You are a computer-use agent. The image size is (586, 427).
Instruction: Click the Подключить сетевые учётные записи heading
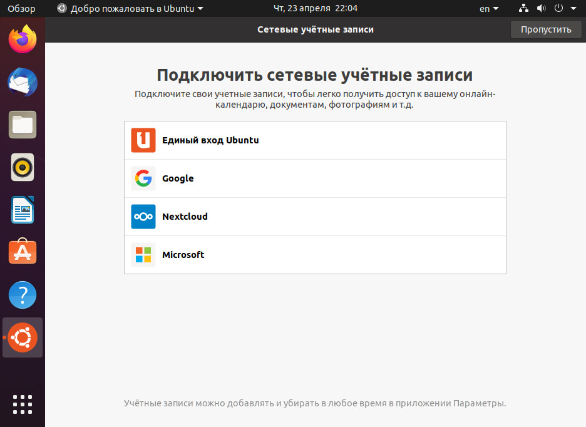(315, 75)
